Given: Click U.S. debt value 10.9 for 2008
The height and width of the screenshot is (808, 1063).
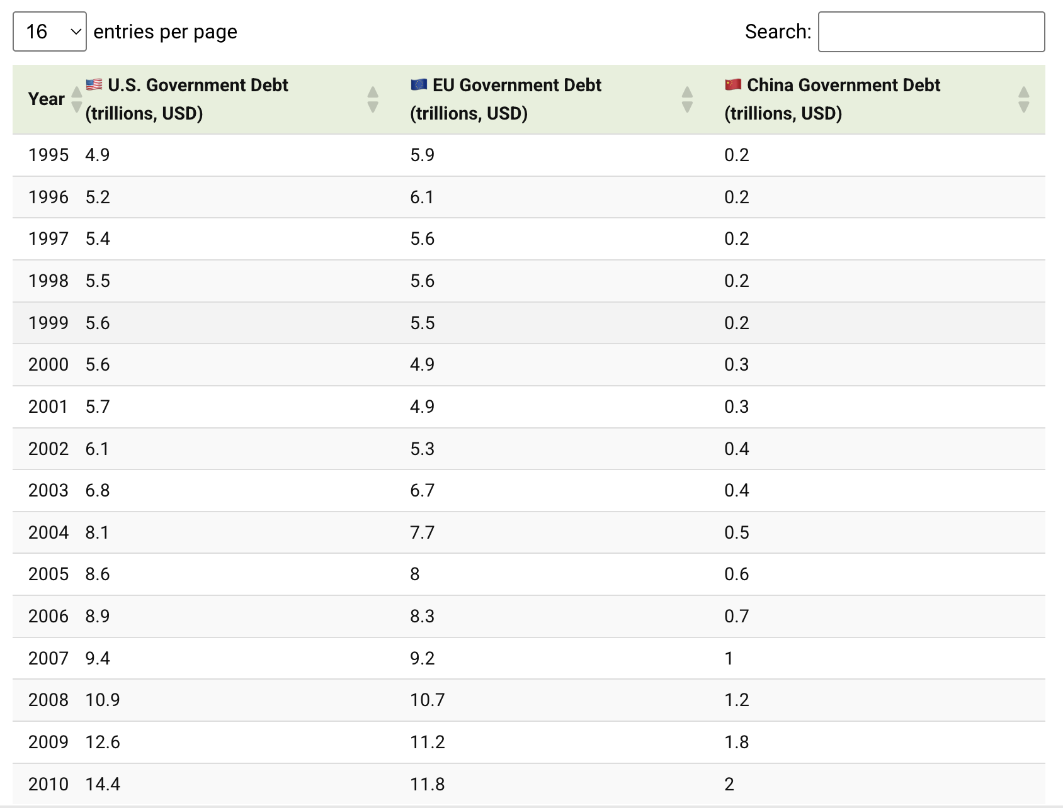Looking at the screenshot, I should (x=103, y=700).
